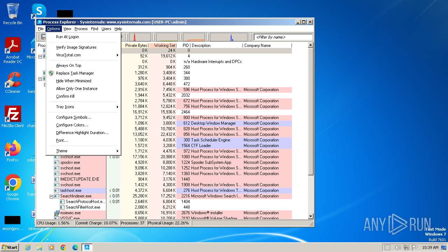Click the IMEDICTUPDATE.EXE process icon

pyautogui.click(x=56, y=179)
